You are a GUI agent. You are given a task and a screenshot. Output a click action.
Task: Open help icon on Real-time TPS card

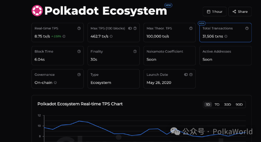pos(79,28)
